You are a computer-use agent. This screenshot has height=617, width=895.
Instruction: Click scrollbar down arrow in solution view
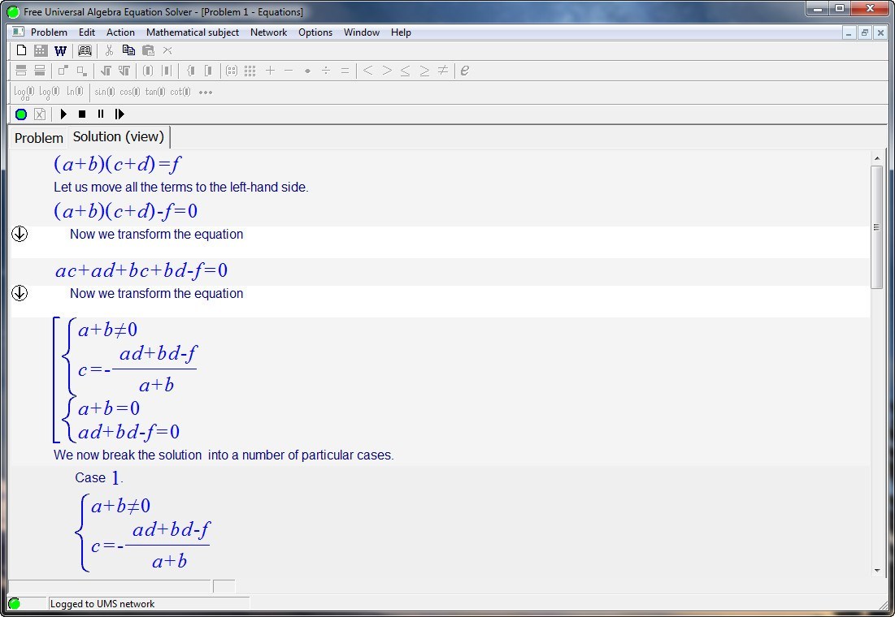(x=877, y=570)
